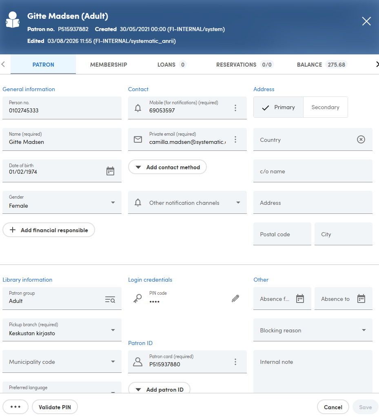
Task: Click the c/o name input field
Action: pyautogui.click(x=313, y=171)
